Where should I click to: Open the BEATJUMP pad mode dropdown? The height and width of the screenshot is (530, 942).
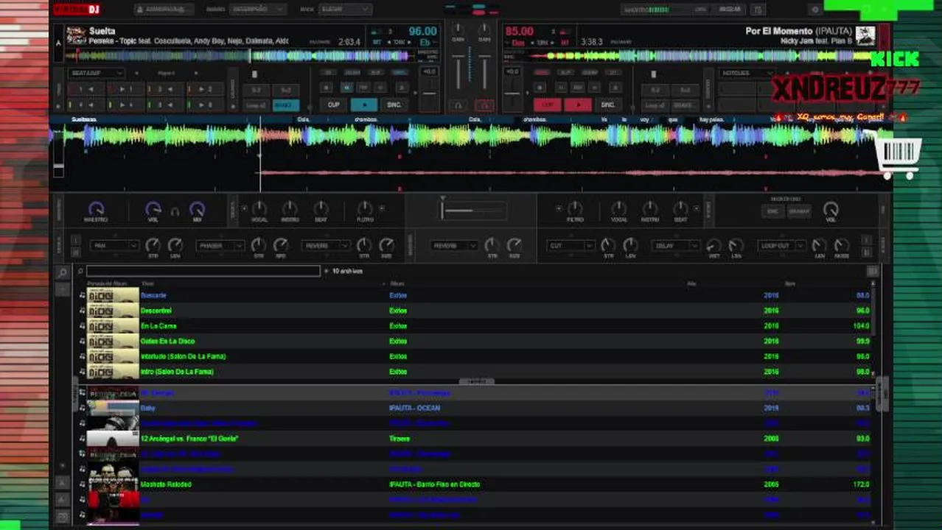[x=97, y=73]
